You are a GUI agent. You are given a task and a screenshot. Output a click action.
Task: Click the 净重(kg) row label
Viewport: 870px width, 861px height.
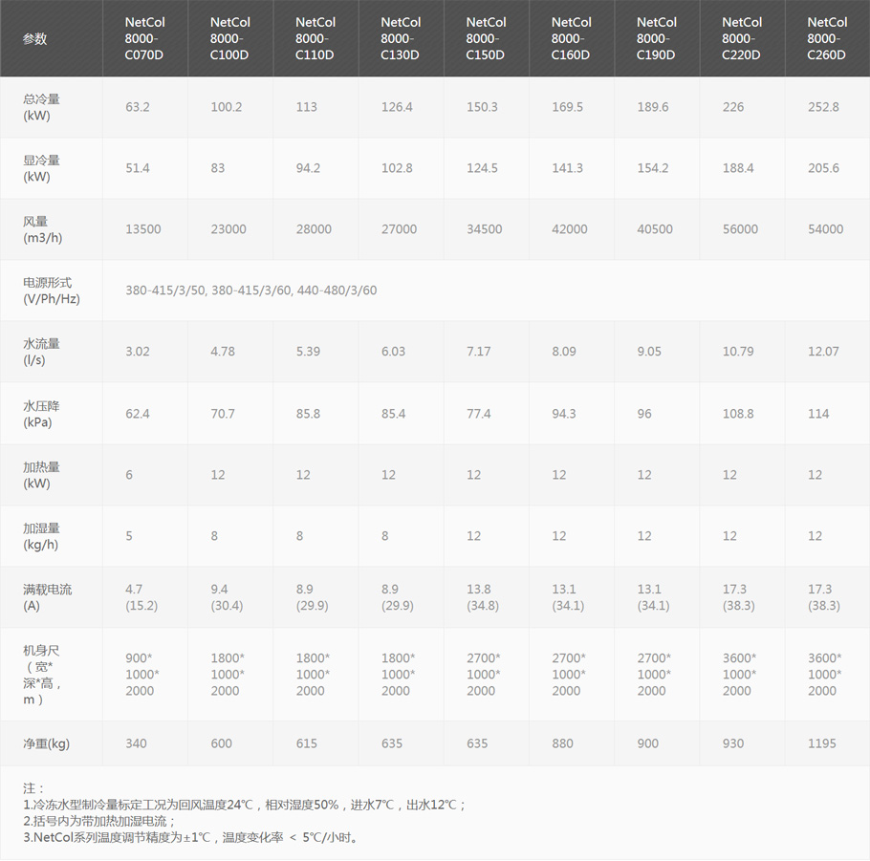pos(46,743)
